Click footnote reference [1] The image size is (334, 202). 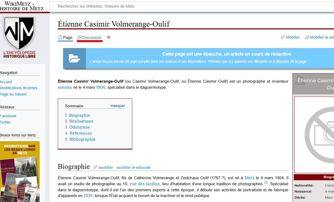click(x=266, y=183)
